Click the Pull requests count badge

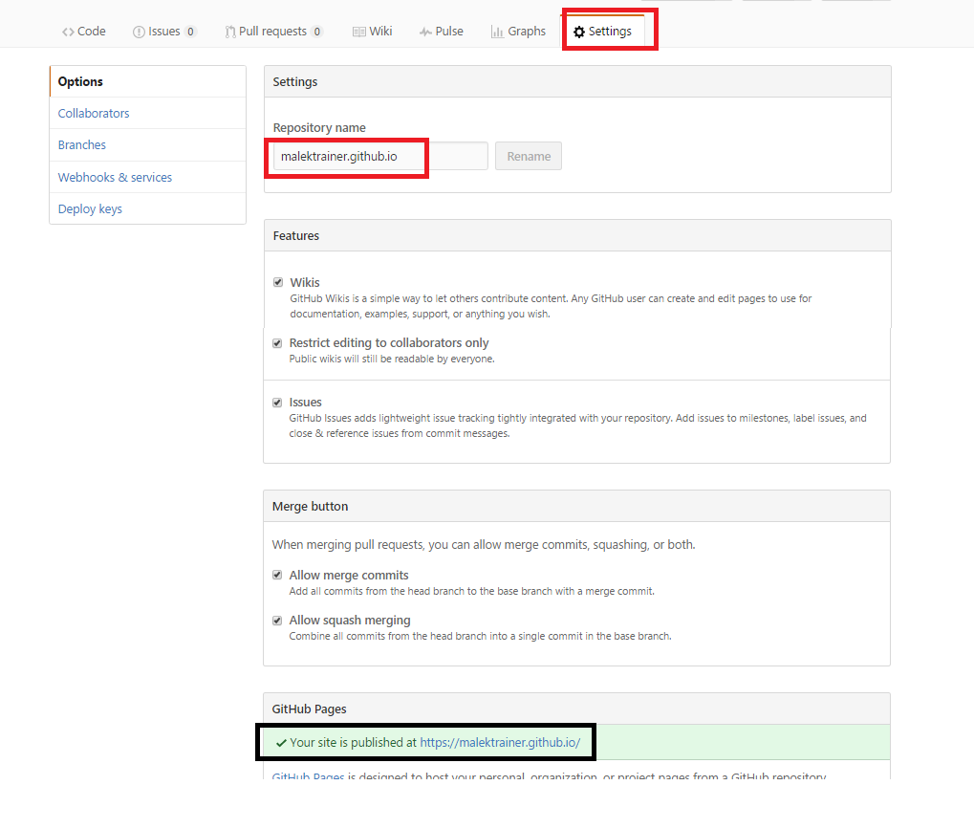(x=317, y=32)
